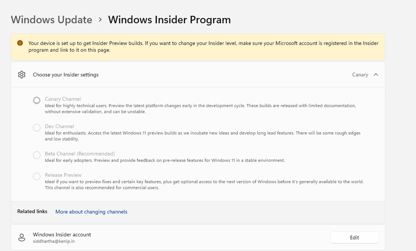Click the Release Preview description text
Image resolution: width=416 pixels, height=251 pixels.
pos(204,184)
